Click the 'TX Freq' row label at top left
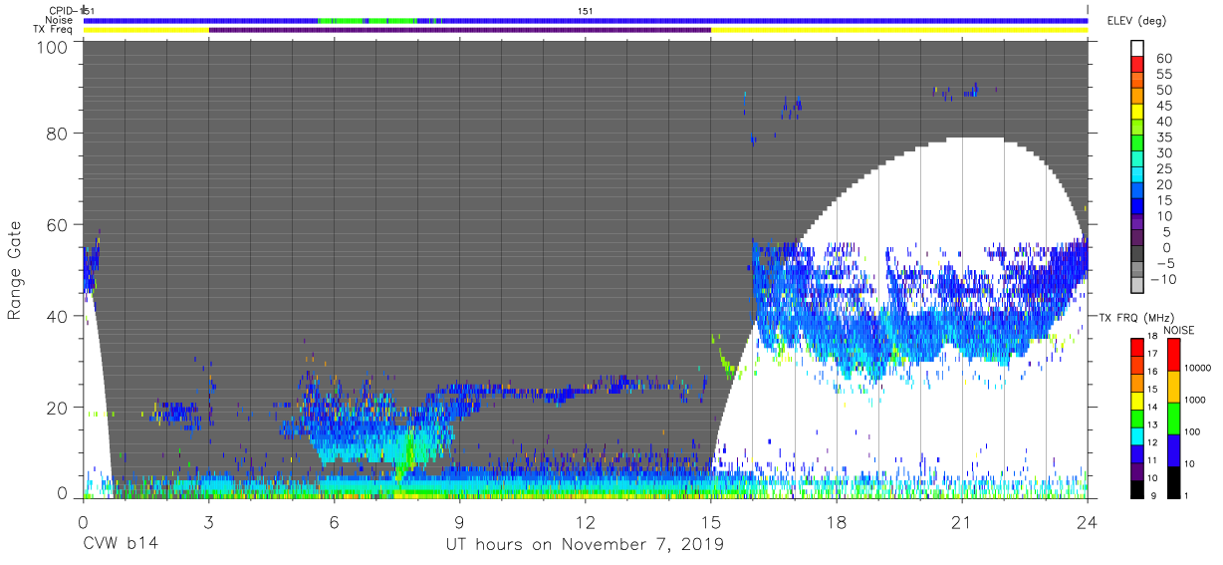 [55, 30]
